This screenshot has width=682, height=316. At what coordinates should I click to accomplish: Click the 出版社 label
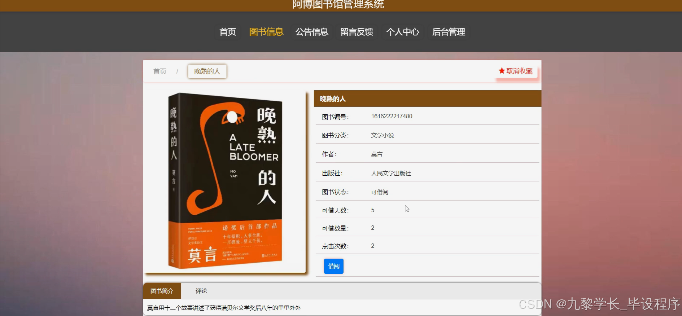332,173
